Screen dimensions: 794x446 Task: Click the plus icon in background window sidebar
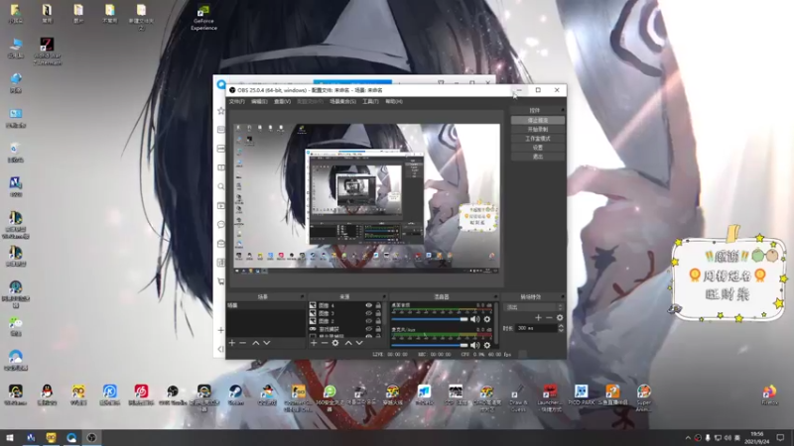[x=220, y=330]
